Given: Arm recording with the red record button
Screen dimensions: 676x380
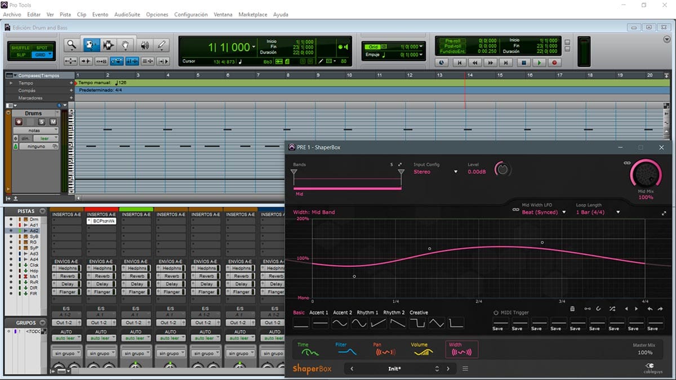Looking at the screenshot, I should click(x=554, y=63).
